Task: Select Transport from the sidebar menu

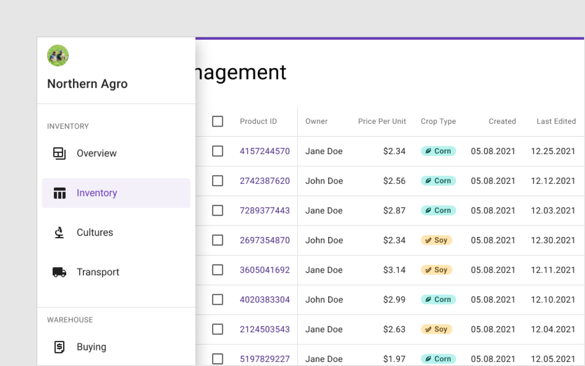Action: pos(97,272)
